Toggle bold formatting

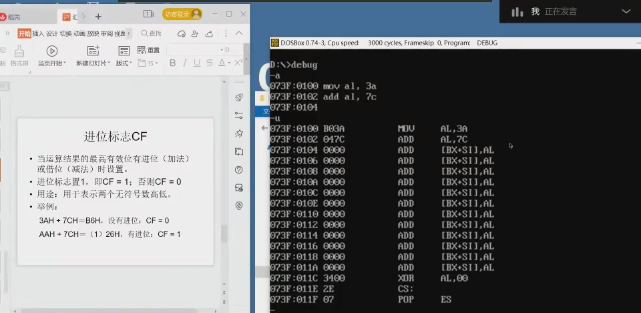click(172, 63)
